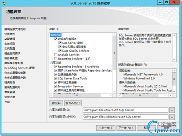182x136 pixels.
Task: Select Microsoft .NET Framework 4.0 prerequisite item
Action: (143, 74)
